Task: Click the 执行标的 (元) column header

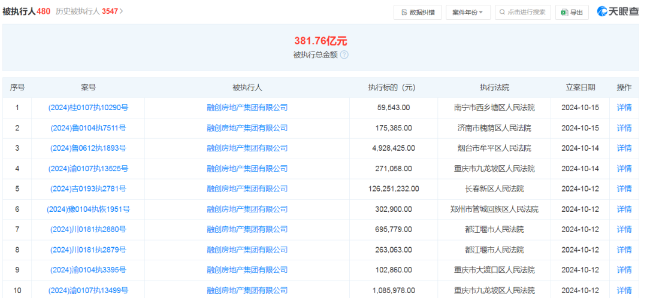Action: (x=392, y=87)
